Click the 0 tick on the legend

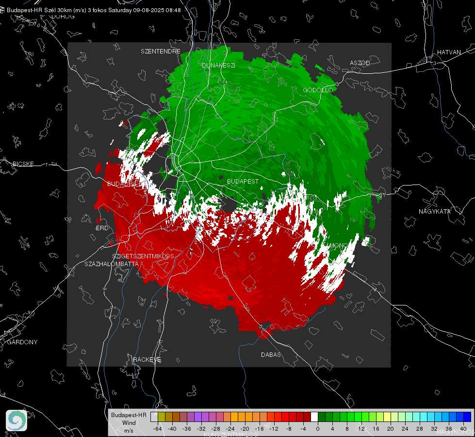click(318, 429)
